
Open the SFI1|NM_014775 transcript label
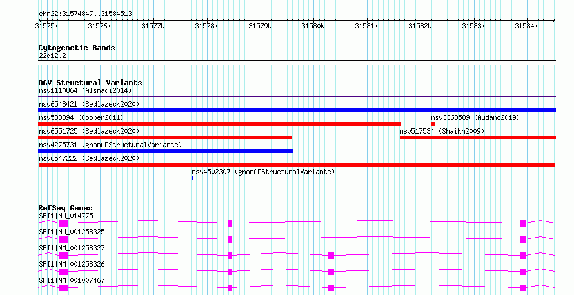66,216
